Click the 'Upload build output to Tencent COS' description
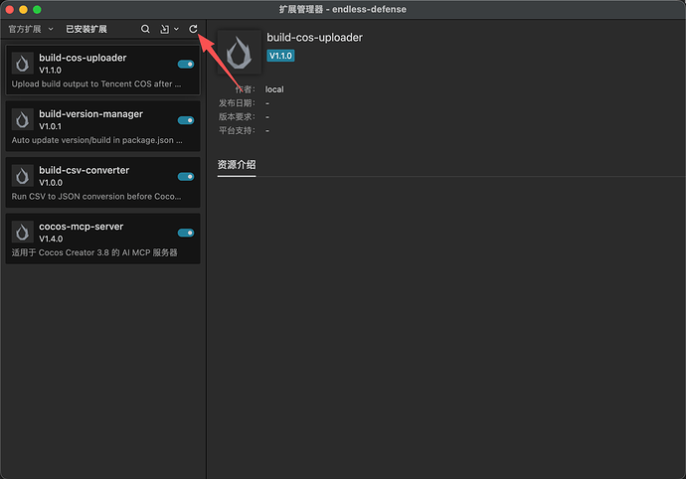 96,84
